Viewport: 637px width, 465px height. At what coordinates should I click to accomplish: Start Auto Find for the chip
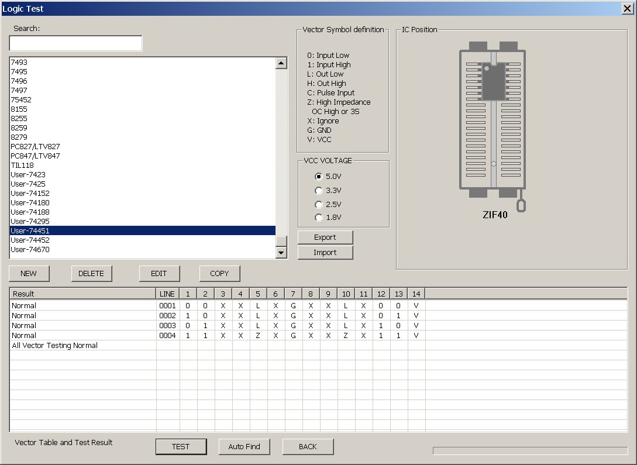coord(245,446)
